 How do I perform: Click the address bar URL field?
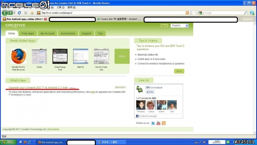pos(113,13)
